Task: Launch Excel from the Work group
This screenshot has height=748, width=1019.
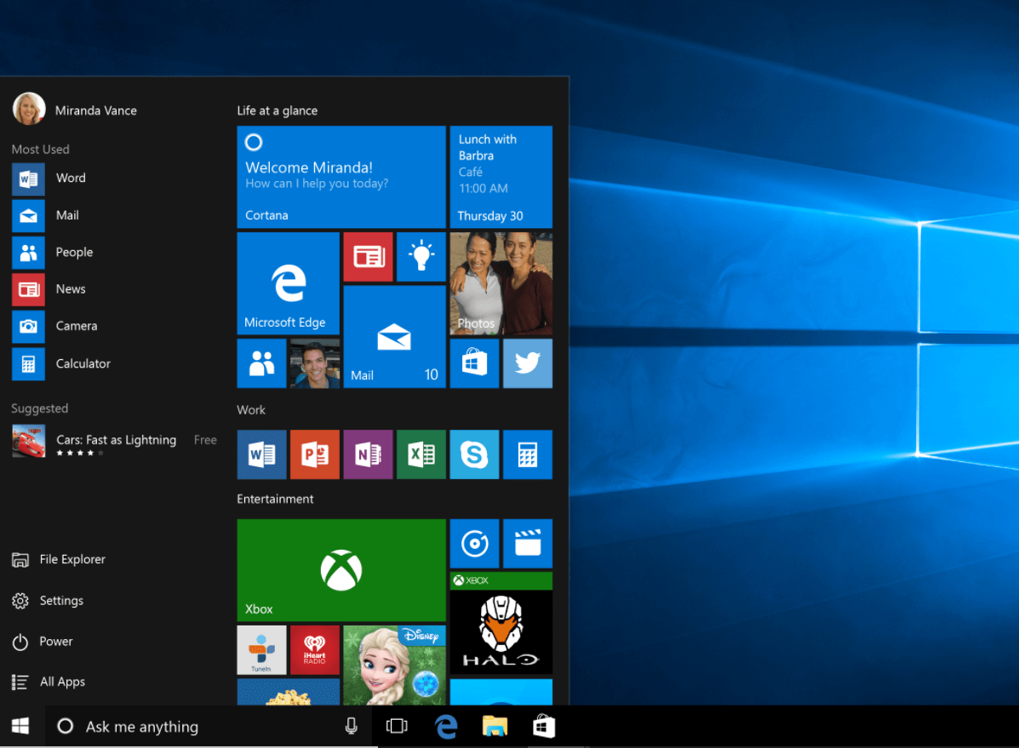Action: click(x=421, y=454)
